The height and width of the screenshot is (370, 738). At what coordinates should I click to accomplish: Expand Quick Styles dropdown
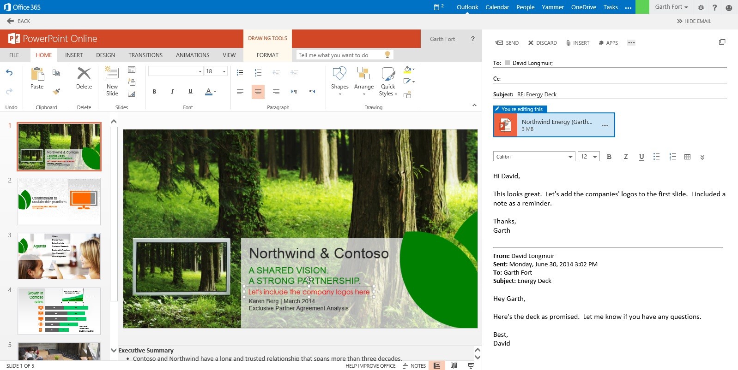click(x=396, y=94)
